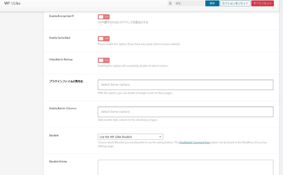Screen dimensions: 283x175
Task: Click the セクションをリセット button
Action: [x=235, y=3]
